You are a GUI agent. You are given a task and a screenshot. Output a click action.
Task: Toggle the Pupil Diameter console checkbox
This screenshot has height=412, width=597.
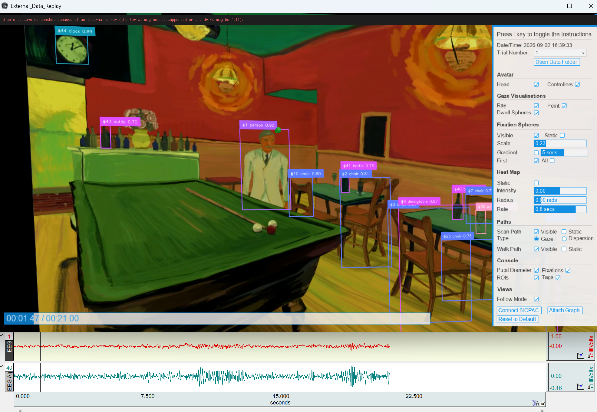tap(536, 270)
